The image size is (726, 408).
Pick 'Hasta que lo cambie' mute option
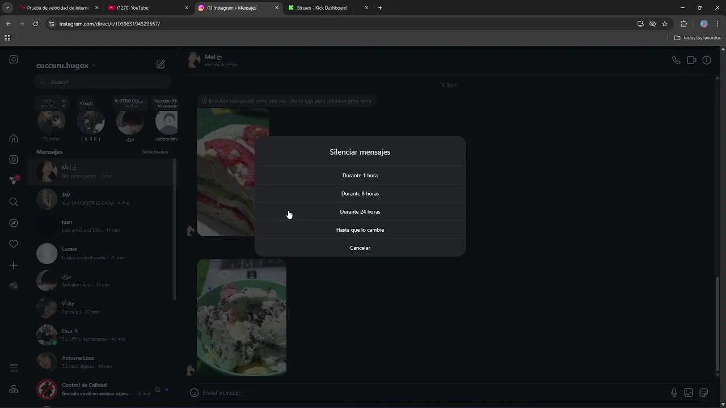pos(360,229)
